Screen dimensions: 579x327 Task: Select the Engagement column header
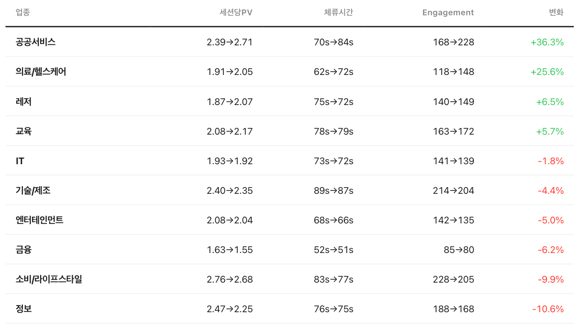pyautogui.click(x=448, y=13)
